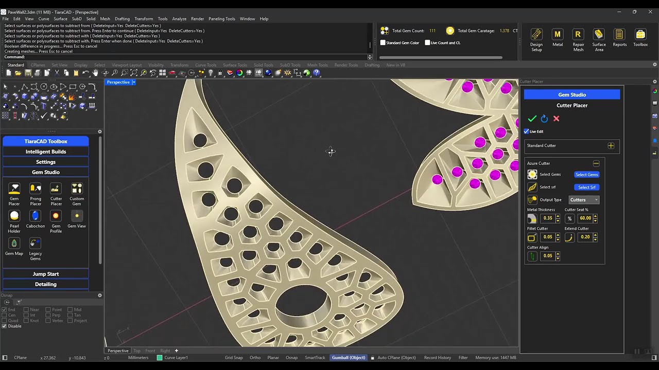Screen dimensions: 659x370
Task: Toggle Ortho in status bar
Action: pos(255,358)
